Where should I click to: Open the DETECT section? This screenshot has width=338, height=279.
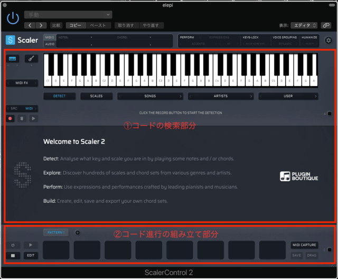tap(60, 96)
